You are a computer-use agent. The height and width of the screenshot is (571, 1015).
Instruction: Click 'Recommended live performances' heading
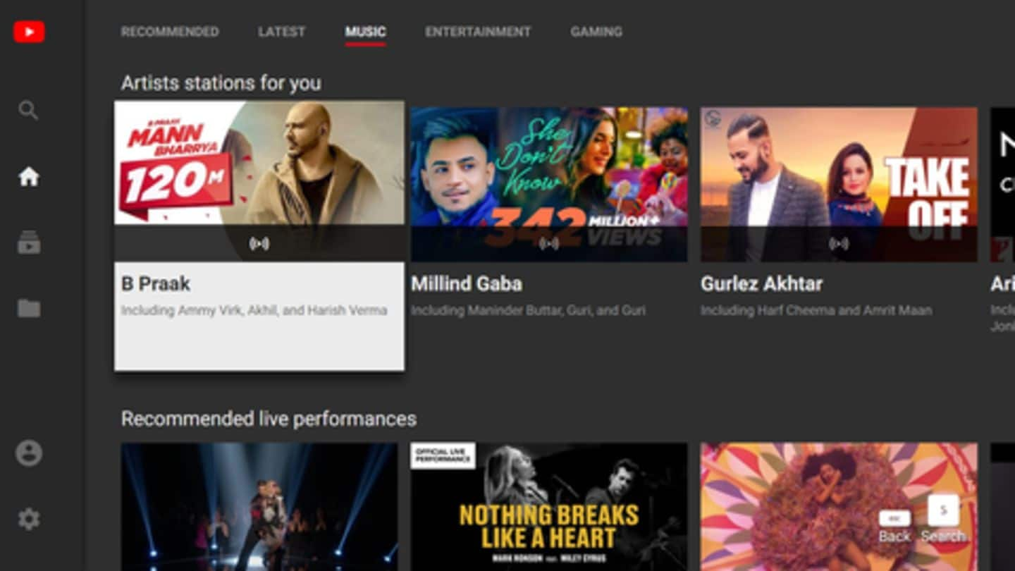click(269, 419)
